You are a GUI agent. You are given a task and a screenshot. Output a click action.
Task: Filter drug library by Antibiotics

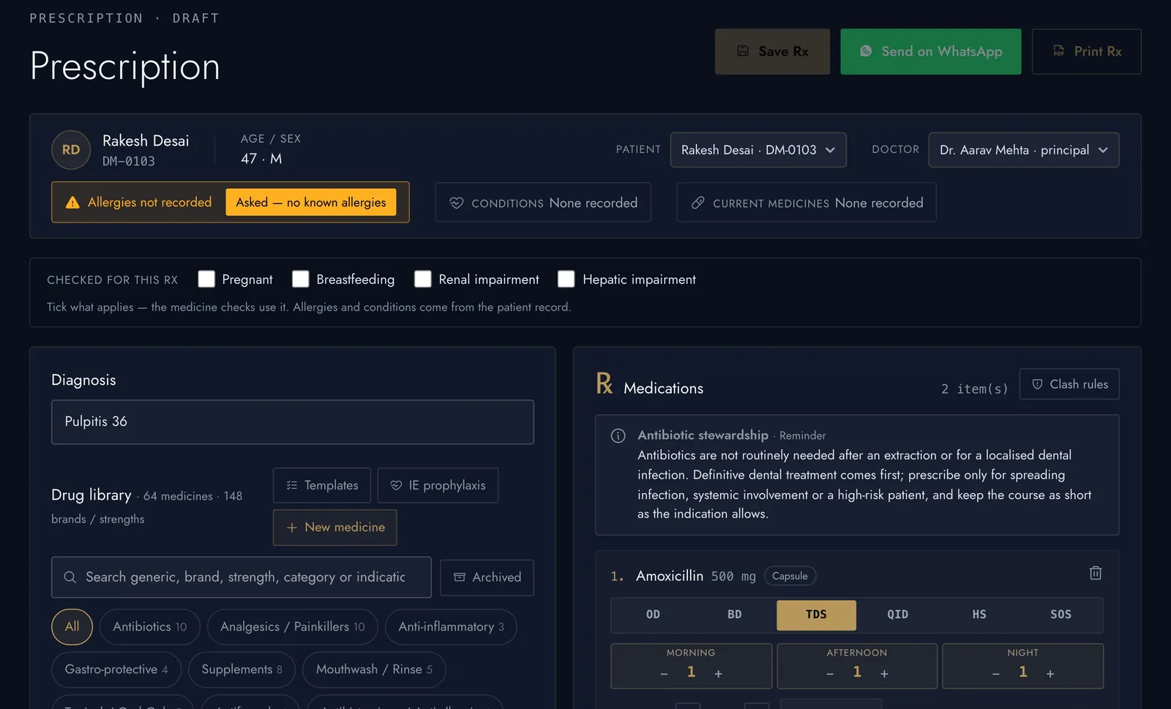[150, 627]
